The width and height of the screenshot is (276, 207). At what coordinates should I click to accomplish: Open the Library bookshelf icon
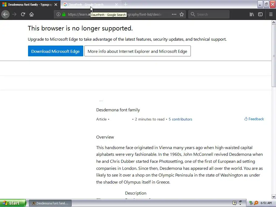[252, 15]
